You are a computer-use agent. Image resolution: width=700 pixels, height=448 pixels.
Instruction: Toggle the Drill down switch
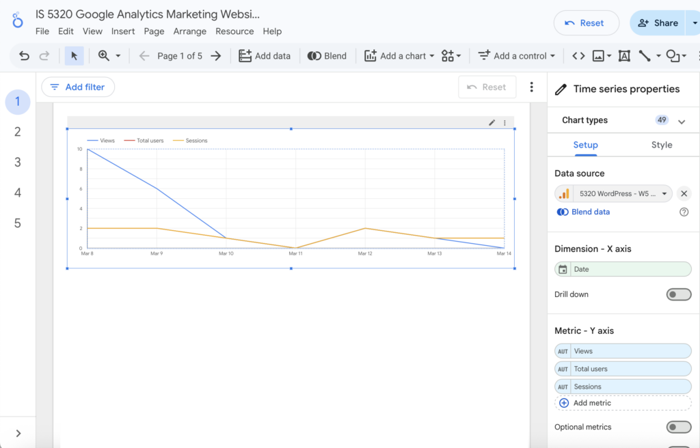pos(678,294)
